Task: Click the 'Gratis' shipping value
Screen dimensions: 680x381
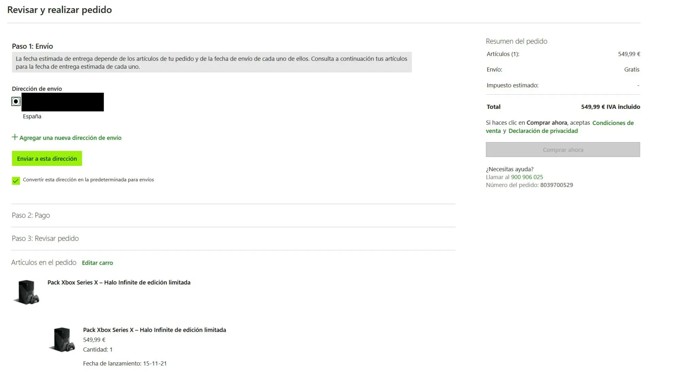Action: point(632,69)
